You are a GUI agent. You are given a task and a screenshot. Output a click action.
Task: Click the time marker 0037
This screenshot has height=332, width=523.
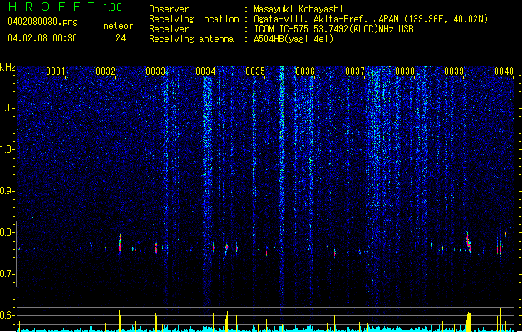pos(355,71)
